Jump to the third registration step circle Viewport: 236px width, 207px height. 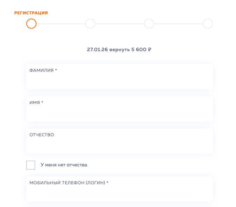pyautogui.click(x=149, y=23)
